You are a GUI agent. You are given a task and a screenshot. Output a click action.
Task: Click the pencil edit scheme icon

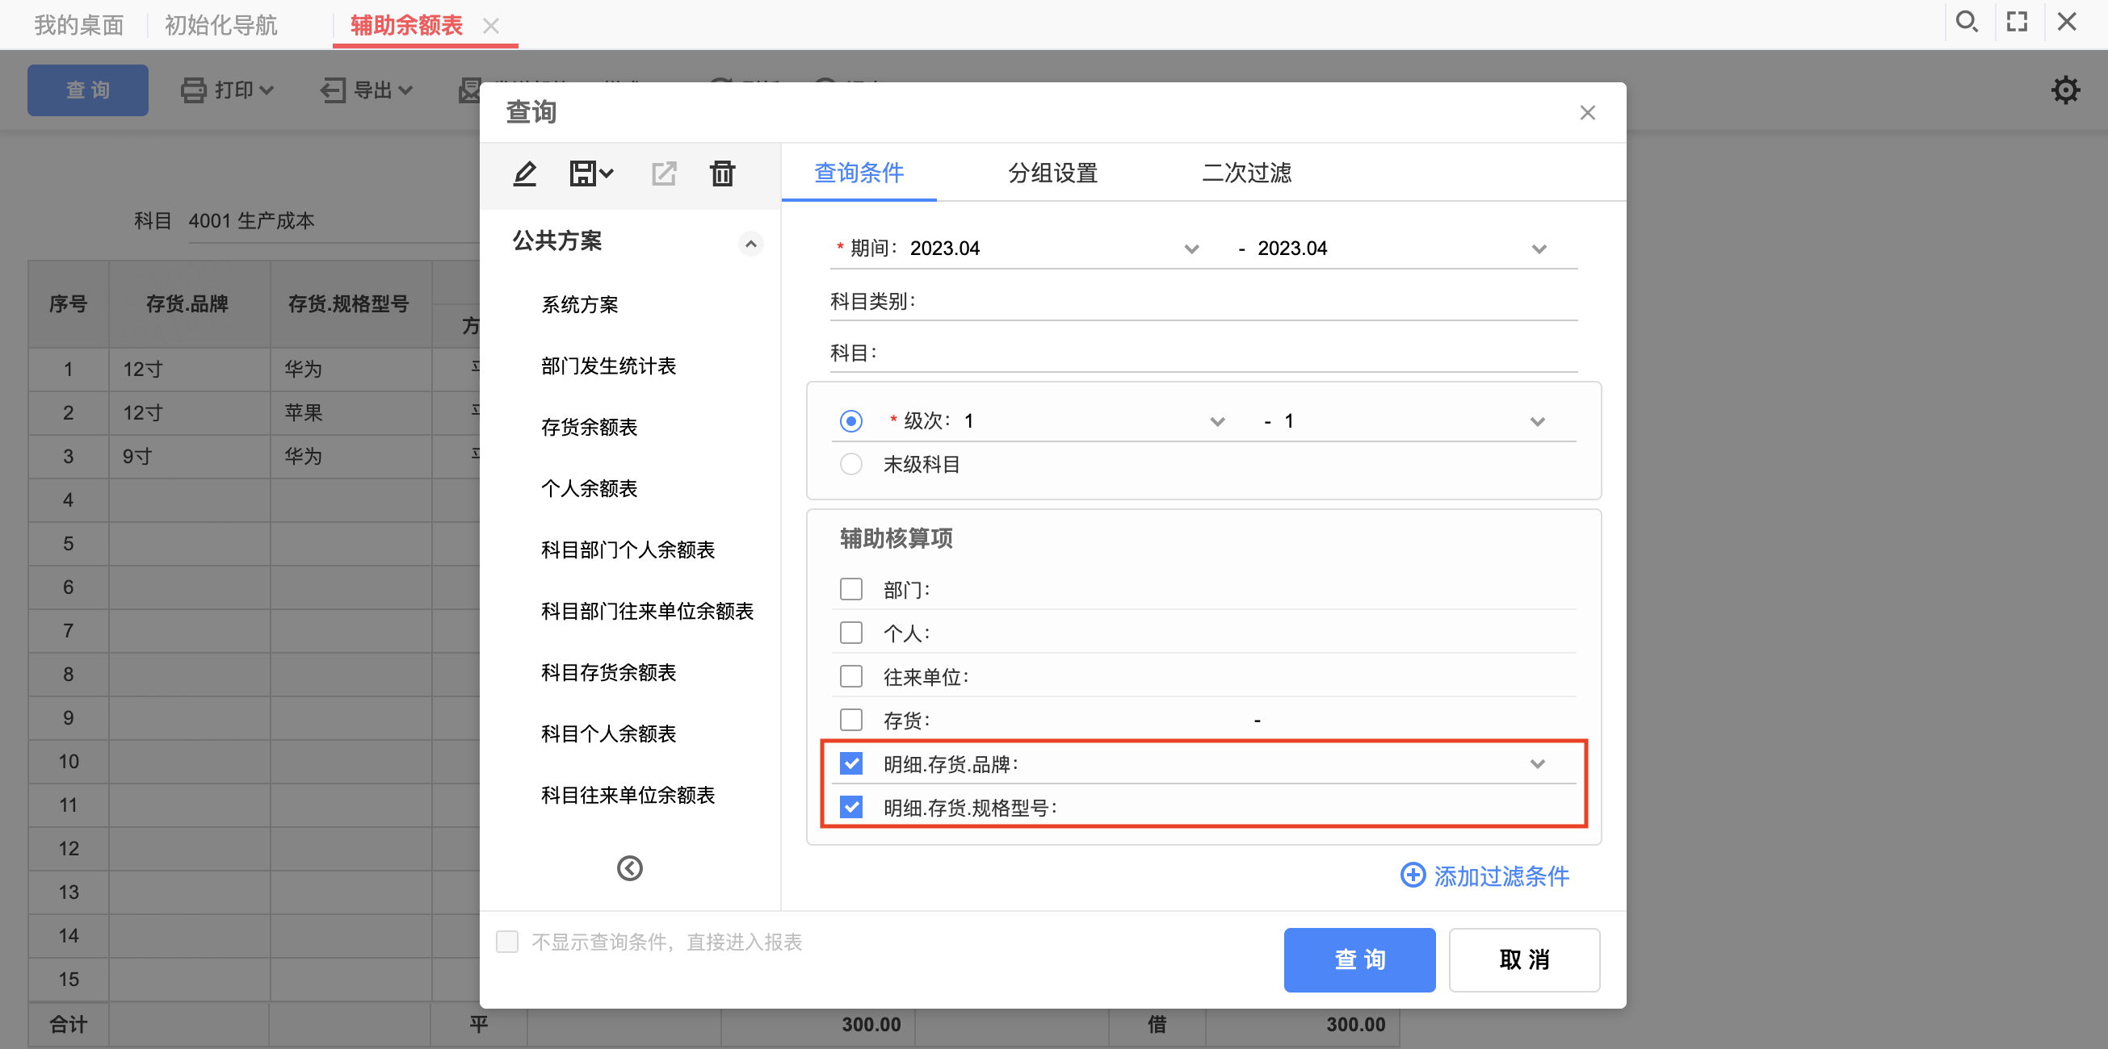pos(524,173)
